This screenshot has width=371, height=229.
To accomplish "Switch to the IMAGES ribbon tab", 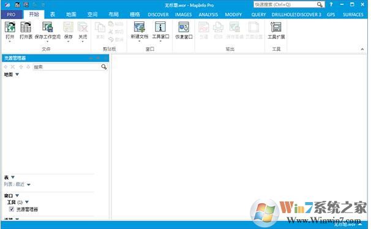I will [184, 15].
